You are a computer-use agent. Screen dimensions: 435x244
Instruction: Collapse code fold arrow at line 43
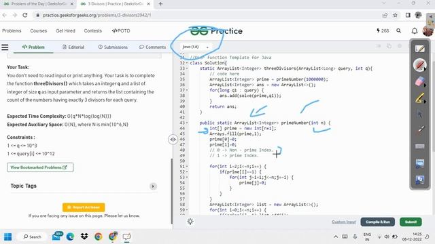(187, 123)
